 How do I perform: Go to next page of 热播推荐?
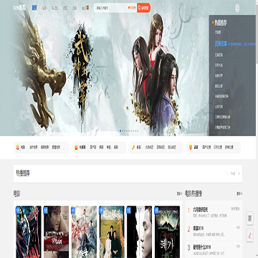pos(239,173)
